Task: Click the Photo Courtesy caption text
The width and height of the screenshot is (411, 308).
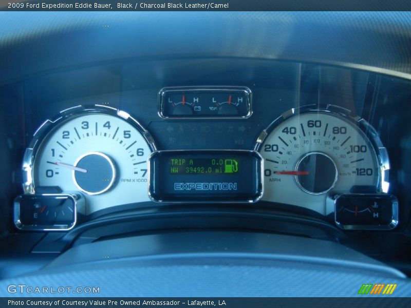Action: coord(117,303)
